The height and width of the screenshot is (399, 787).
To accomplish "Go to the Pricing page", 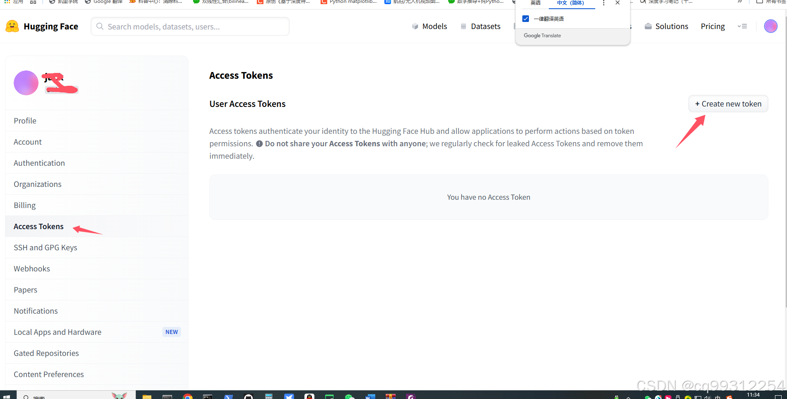I will click(x=713, y=27).
